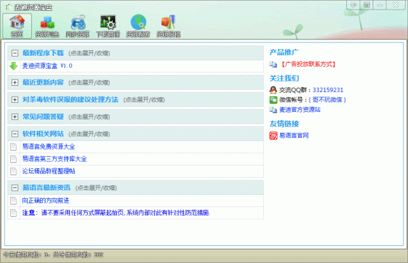Click the 产品推广 heading
This screenshot has height=263, width=408.
(x=284, y=52)
